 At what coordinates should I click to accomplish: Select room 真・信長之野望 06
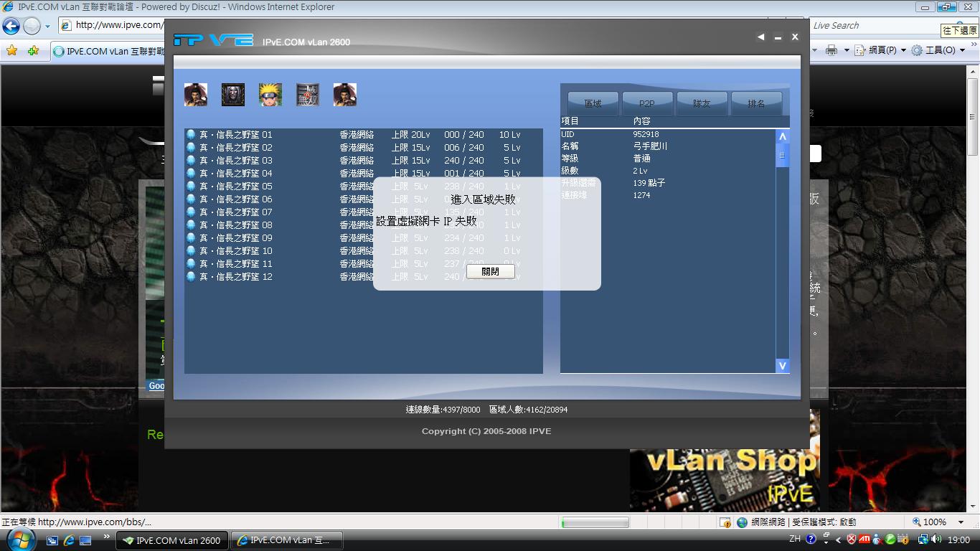tap(364, 199)
